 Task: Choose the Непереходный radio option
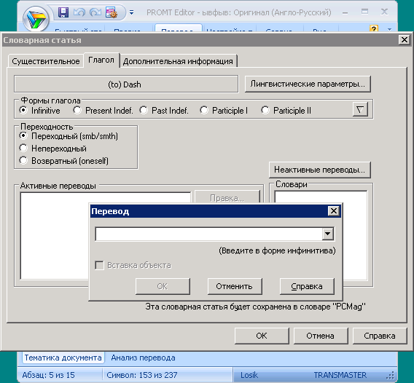[x=53, y=149]
